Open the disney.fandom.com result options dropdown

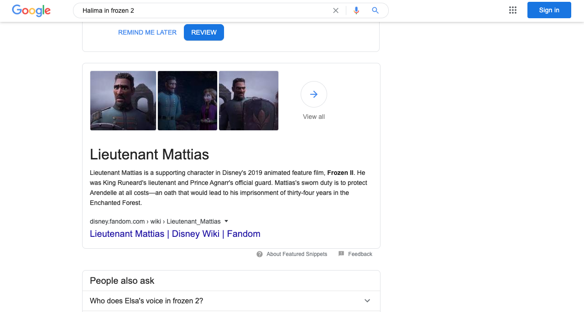(226, 221)
